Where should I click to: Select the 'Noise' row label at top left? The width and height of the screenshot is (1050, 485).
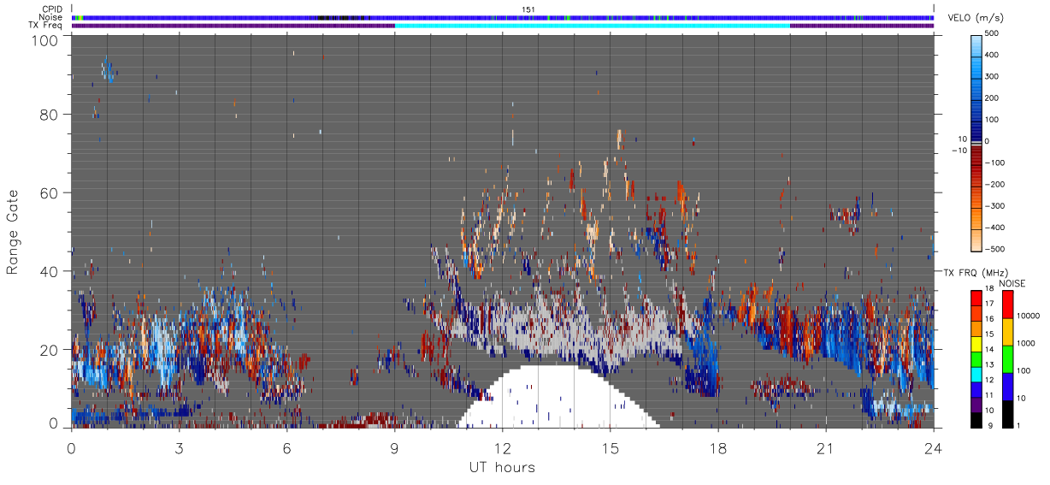pyautogui.click(x=51, y=17)
